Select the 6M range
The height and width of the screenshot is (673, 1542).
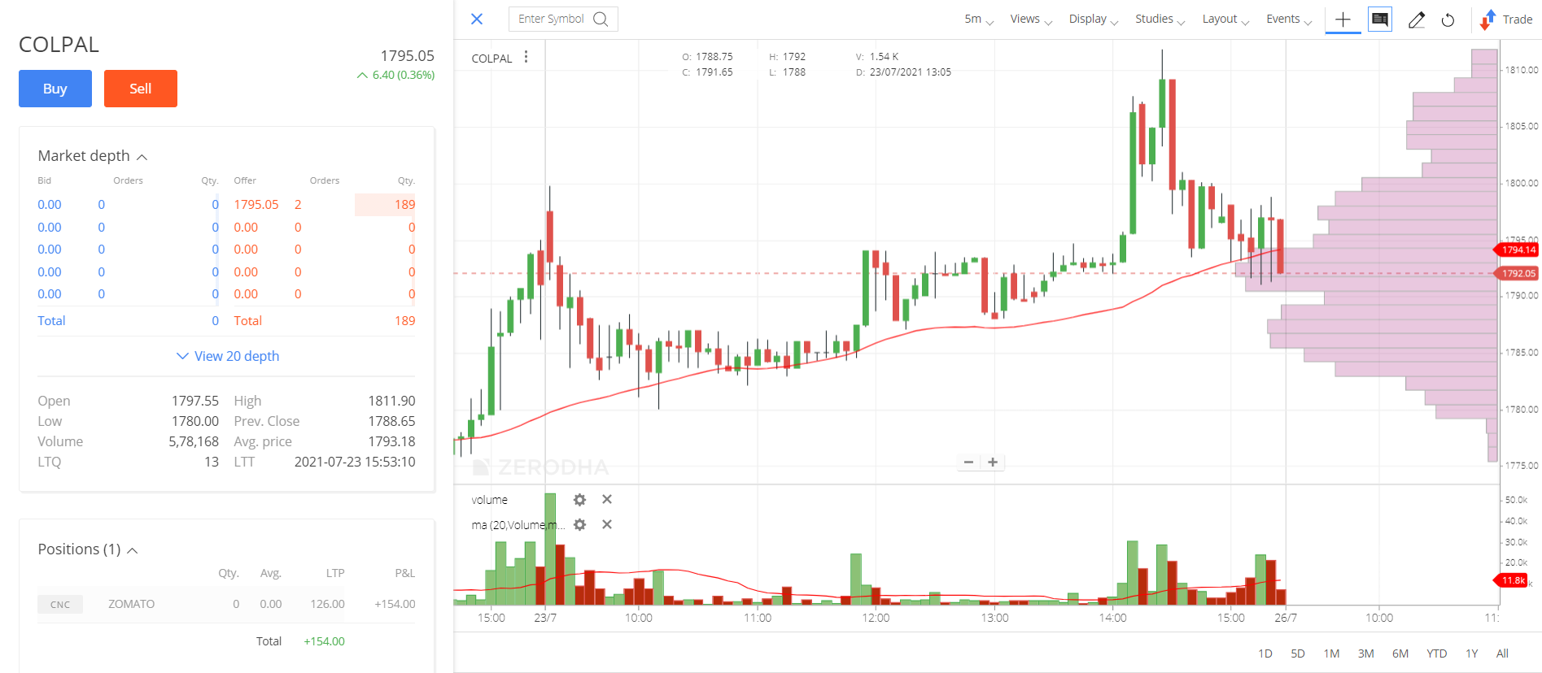pyautogui.click(x=1400, y=653)
